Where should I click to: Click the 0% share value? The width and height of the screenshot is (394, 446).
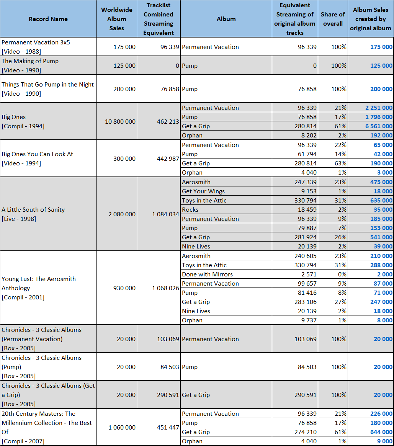[342, 274]
